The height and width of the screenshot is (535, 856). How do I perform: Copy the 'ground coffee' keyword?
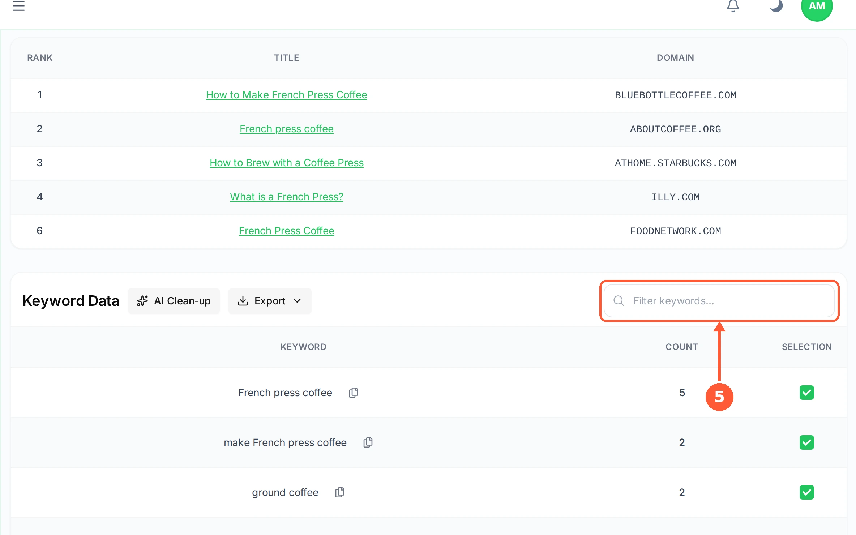pos(340,492)
